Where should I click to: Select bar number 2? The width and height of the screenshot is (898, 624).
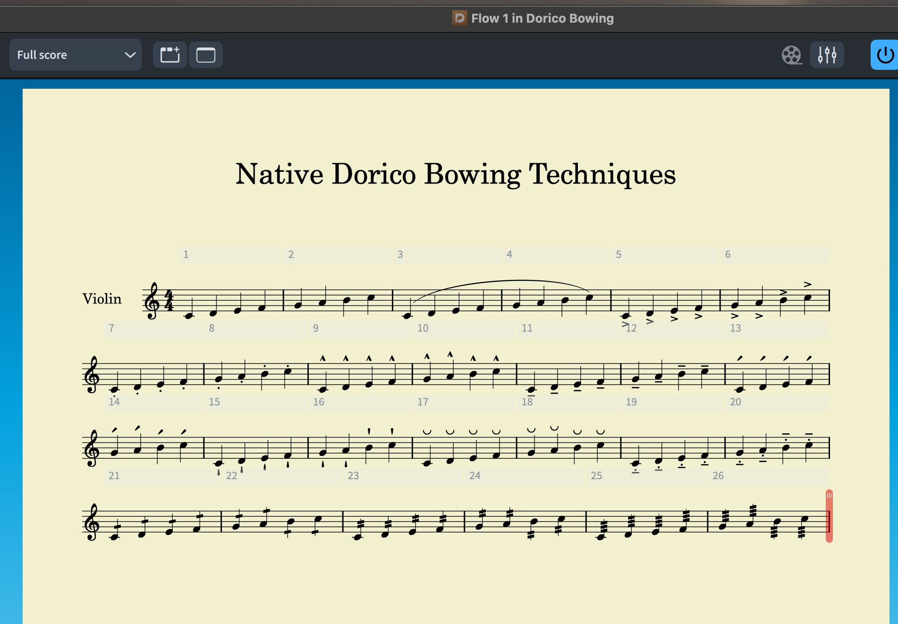tap(291, 254)
